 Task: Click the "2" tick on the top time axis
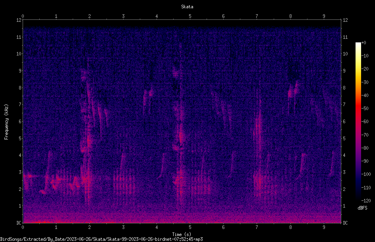[x=90, y=16]
